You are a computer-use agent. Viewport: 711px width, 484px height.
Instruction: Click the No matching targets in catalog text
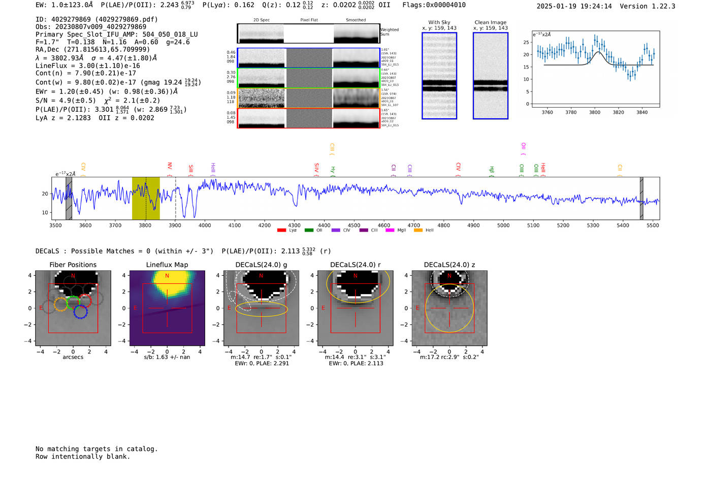96,449
